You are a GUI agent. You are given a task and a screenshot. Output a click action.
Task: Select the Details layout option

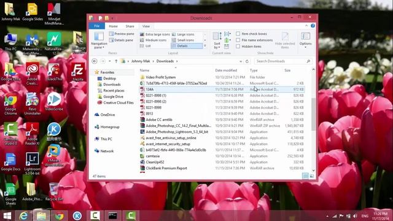click(x=187, y=46)
